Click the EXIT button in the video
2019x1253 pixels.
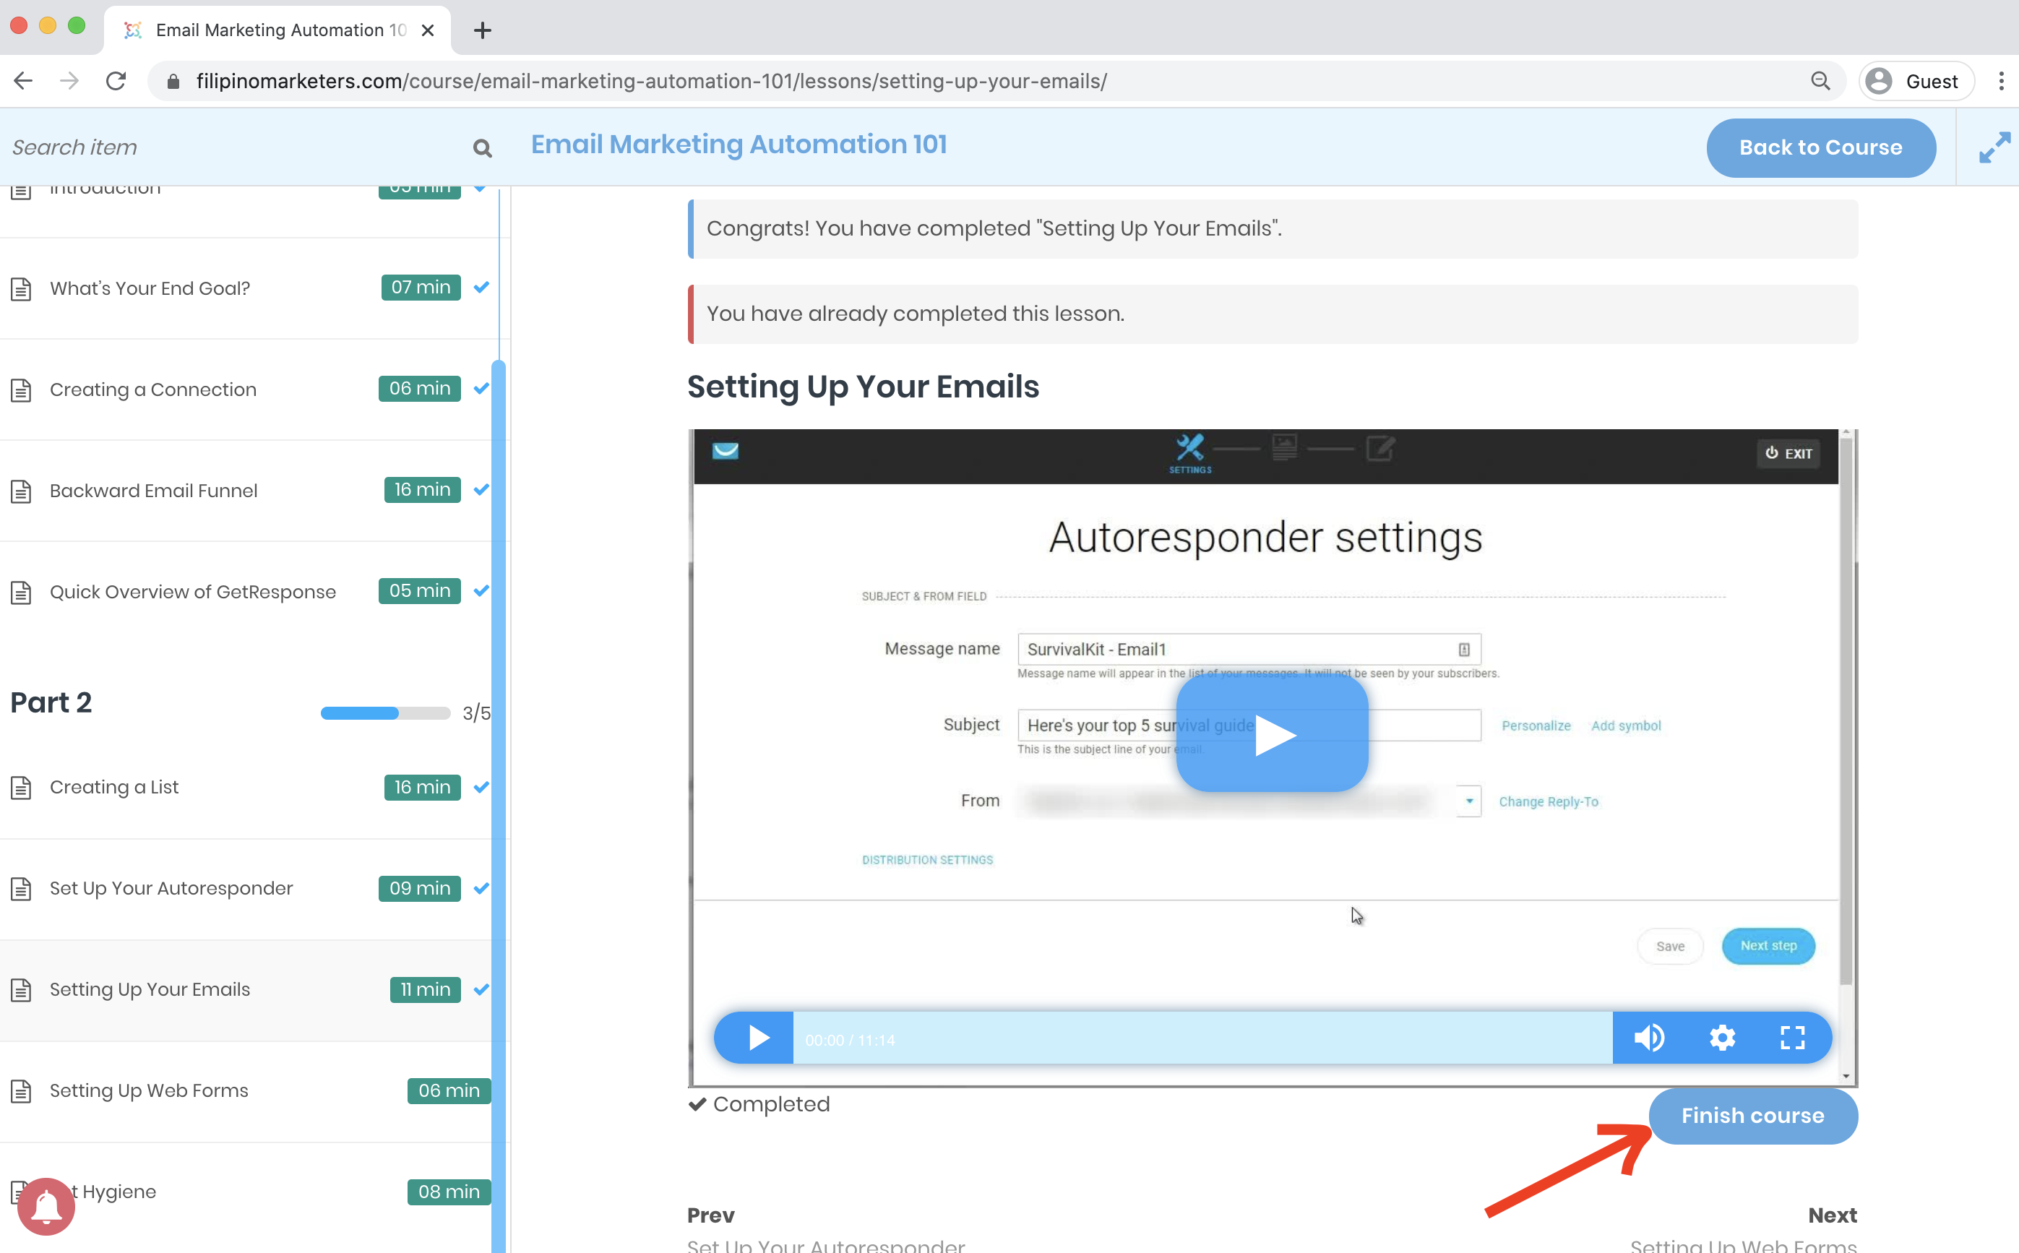[x=1788, y=453]
